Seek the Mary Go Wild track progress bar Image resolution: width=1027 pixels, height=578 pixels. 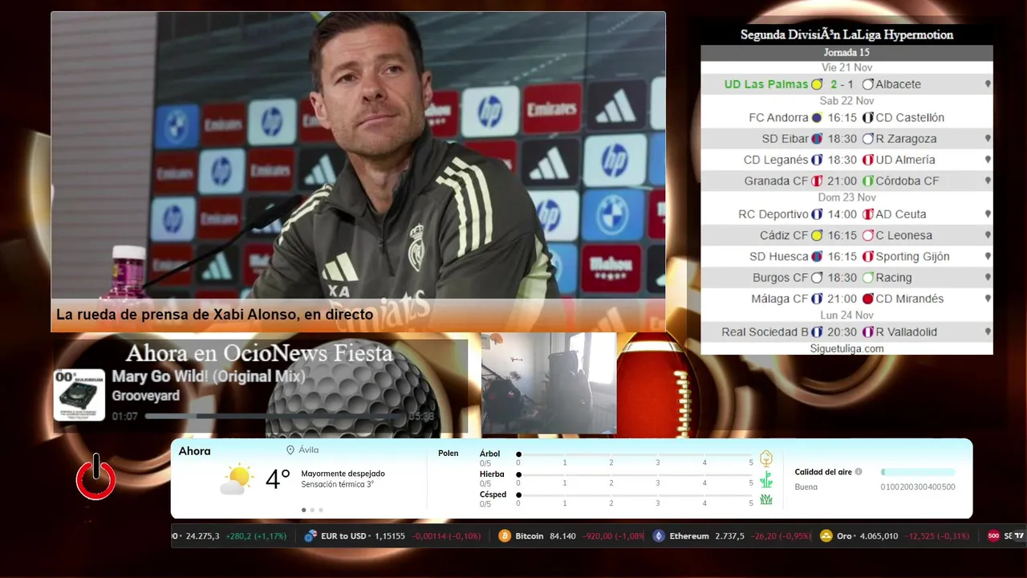click(274, 417)
